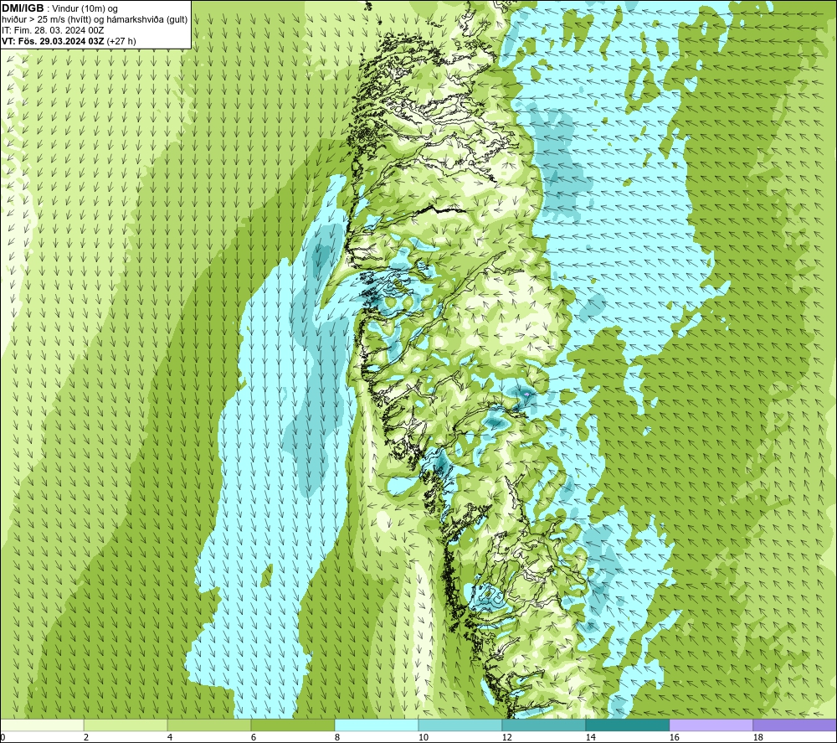Image resolution: width=837 pixels, height=743 pixels.
Task: Click the 'IT: Fim. 28. 03. 2024 00Z' line
Action: (53, 30)
